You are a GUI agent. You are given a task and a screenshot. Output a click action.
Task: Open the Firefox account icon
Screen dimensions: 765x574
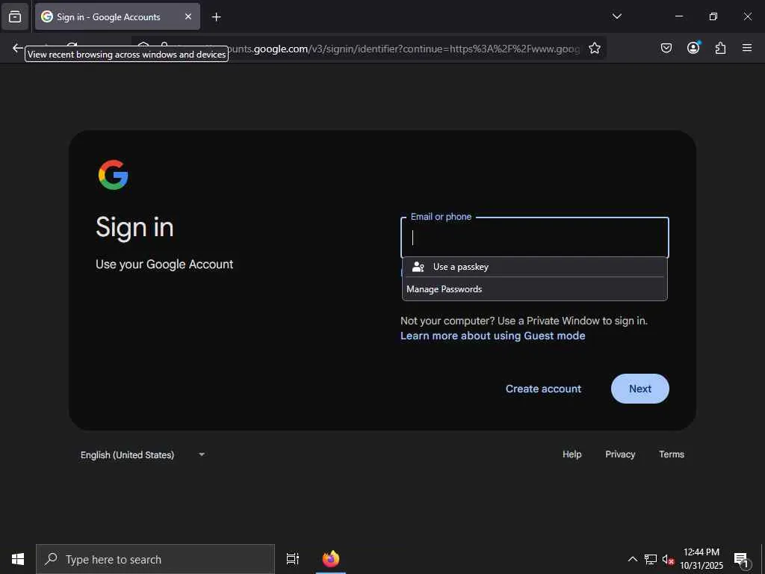coord(693,48)
